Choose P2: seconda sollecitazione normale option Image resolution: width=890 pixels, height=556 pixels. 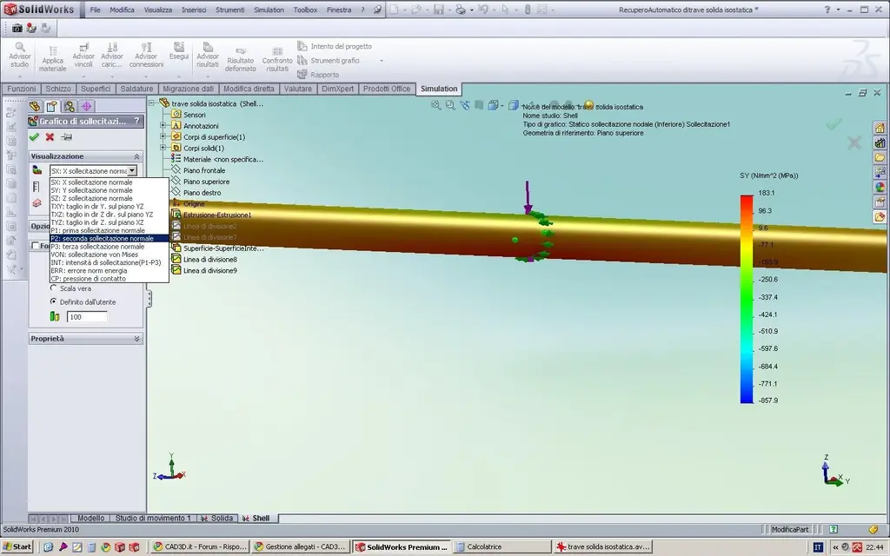109,239
